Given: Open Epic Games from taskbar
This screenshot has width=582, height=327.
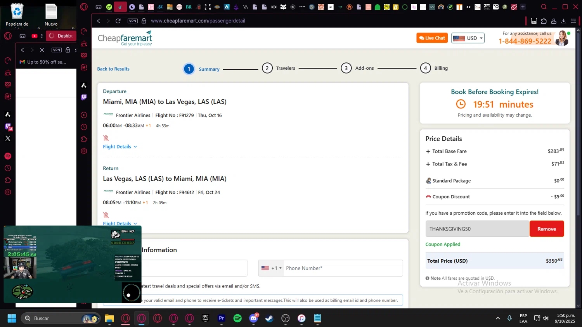Looking at the screenshot, I should pos(205,318).
